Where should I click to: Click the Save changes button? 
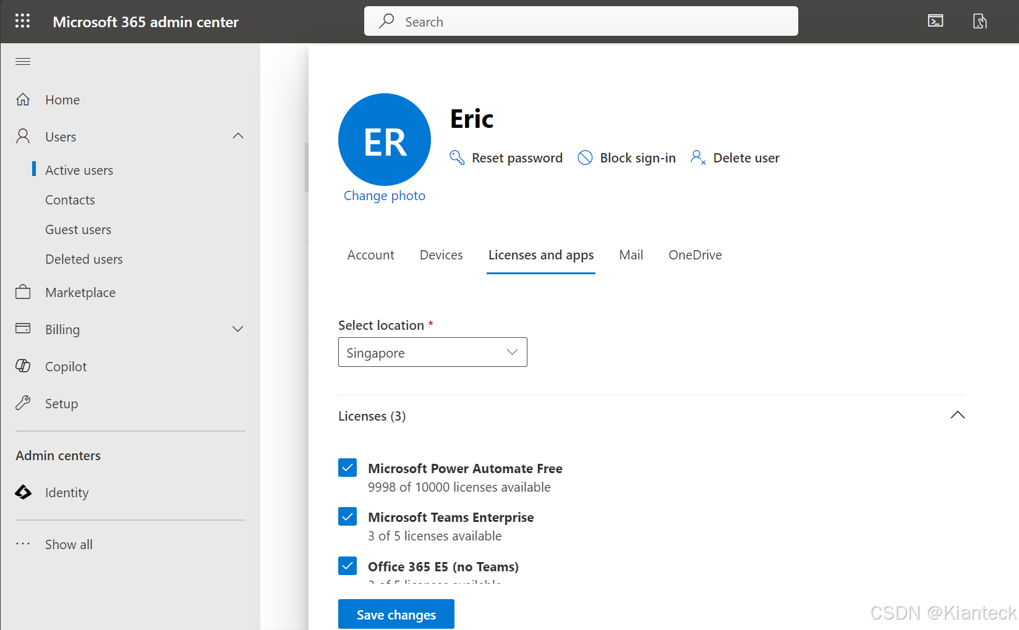[x=396, y=614]
